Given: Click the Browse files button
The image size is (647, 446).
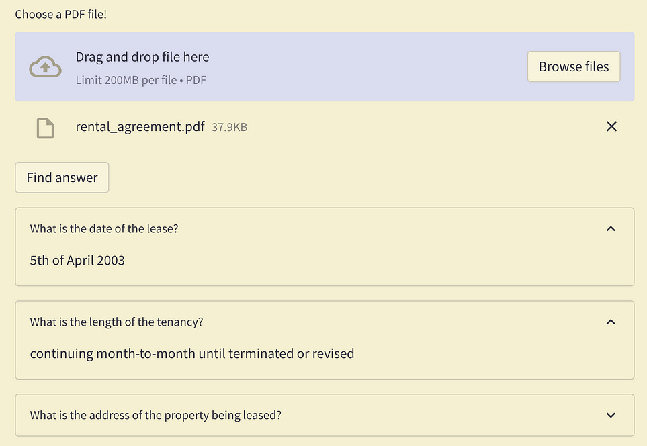Looking at the screenshot, I should pyautogui.click(x=573, y=66).
